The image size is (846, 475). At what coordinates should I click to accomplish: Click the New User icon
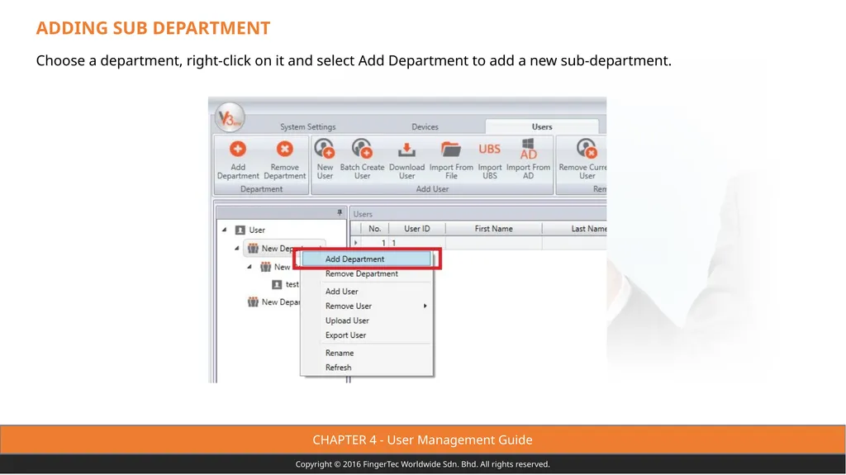pos(325,149)
